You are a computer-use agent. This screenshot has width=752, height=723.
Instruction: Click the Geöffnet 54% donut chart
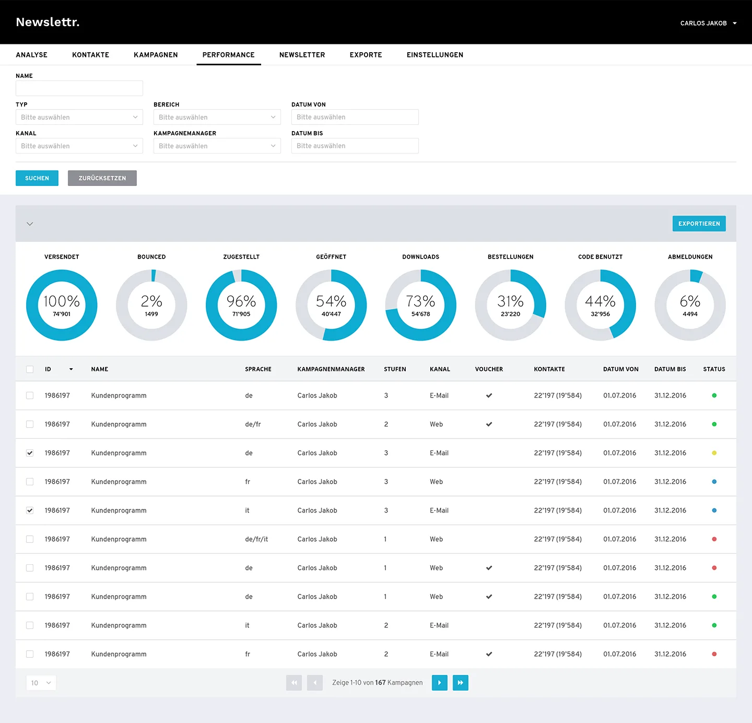point(331,305)
